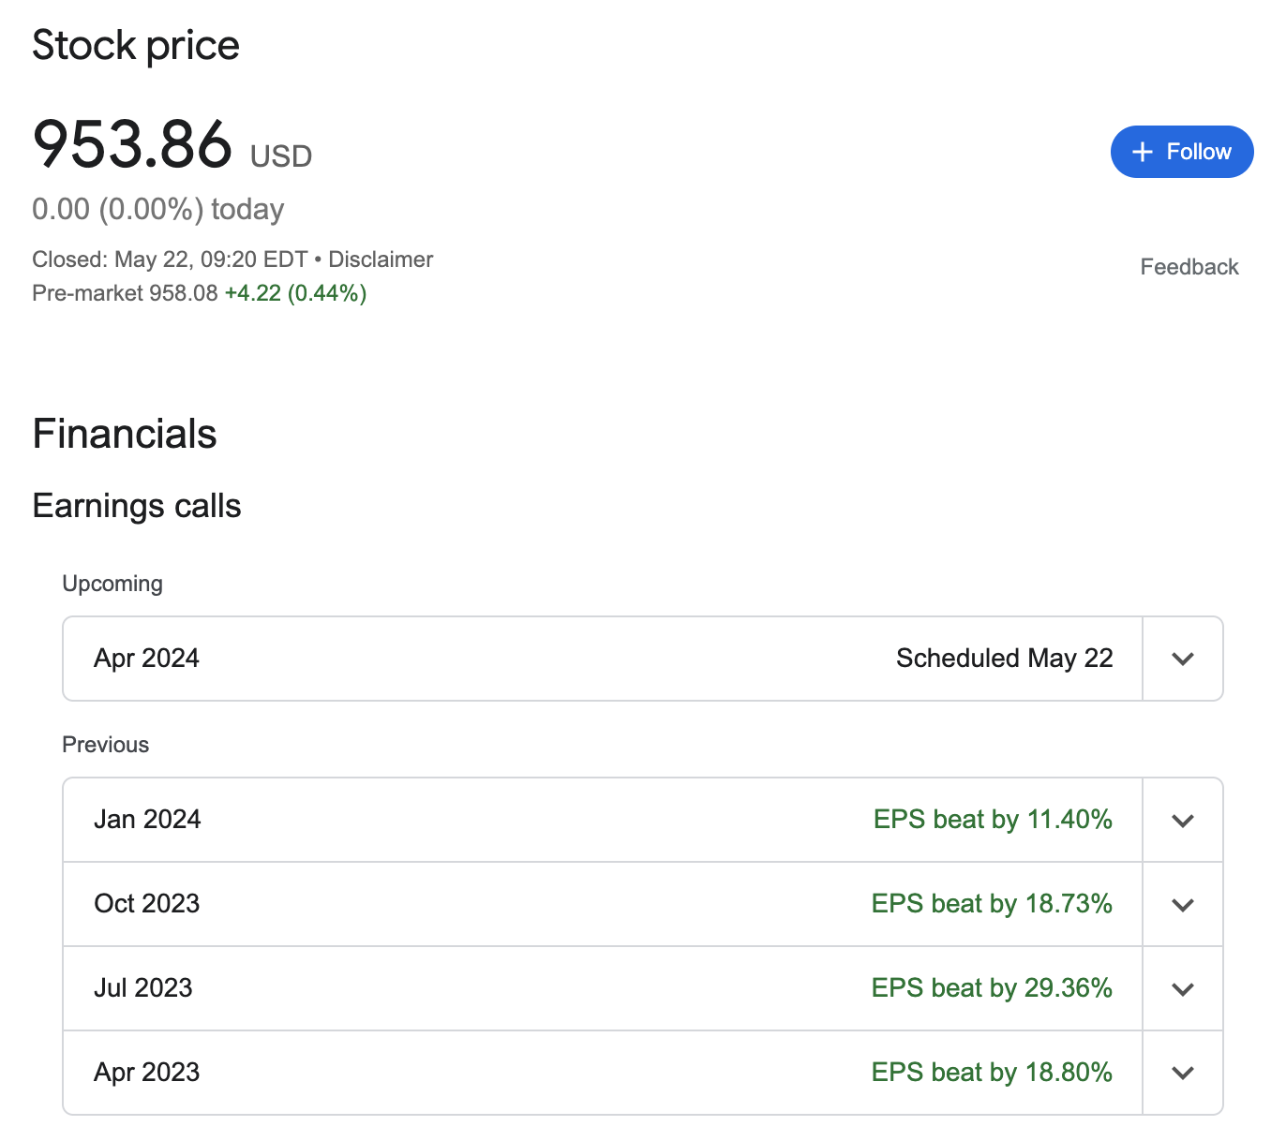Open the Apr 2023 chevron arrow
The image size is (1286, 1141).
pos(1182,1074)
